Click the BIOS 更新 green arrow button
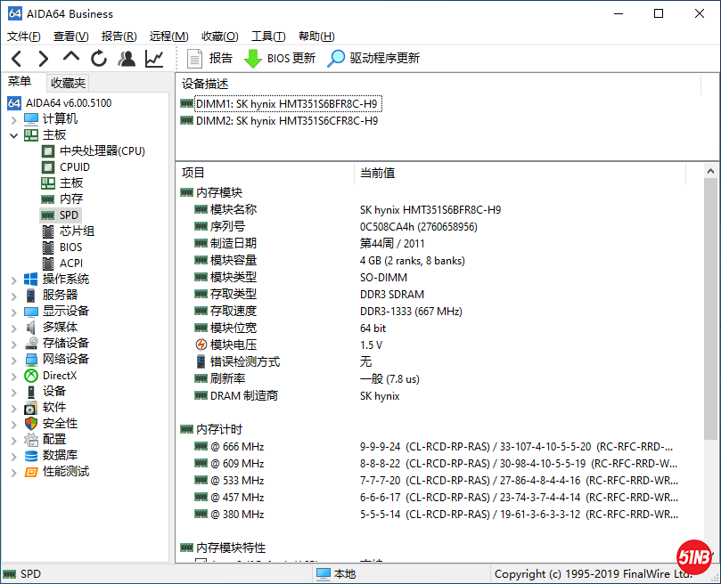The width and height of the screenshot is (721, 584). coord(280,59)
